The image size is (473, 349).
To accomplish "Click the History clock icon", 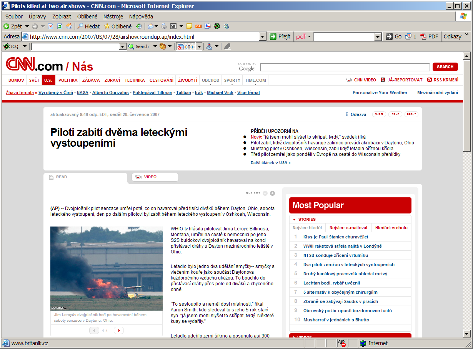I will (139, 26).
